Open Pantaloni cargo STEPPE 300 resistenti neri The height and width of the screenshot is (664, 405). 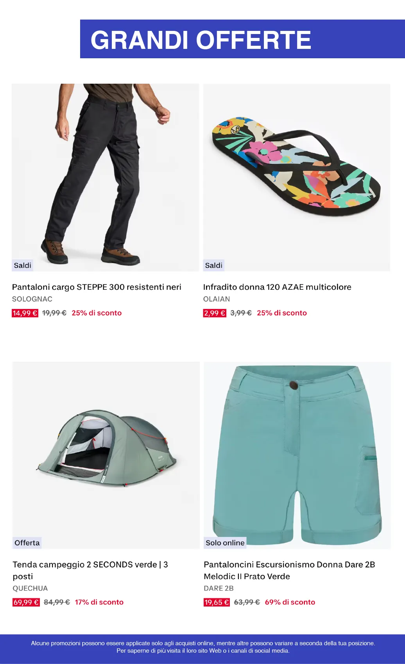coord(97,287)
